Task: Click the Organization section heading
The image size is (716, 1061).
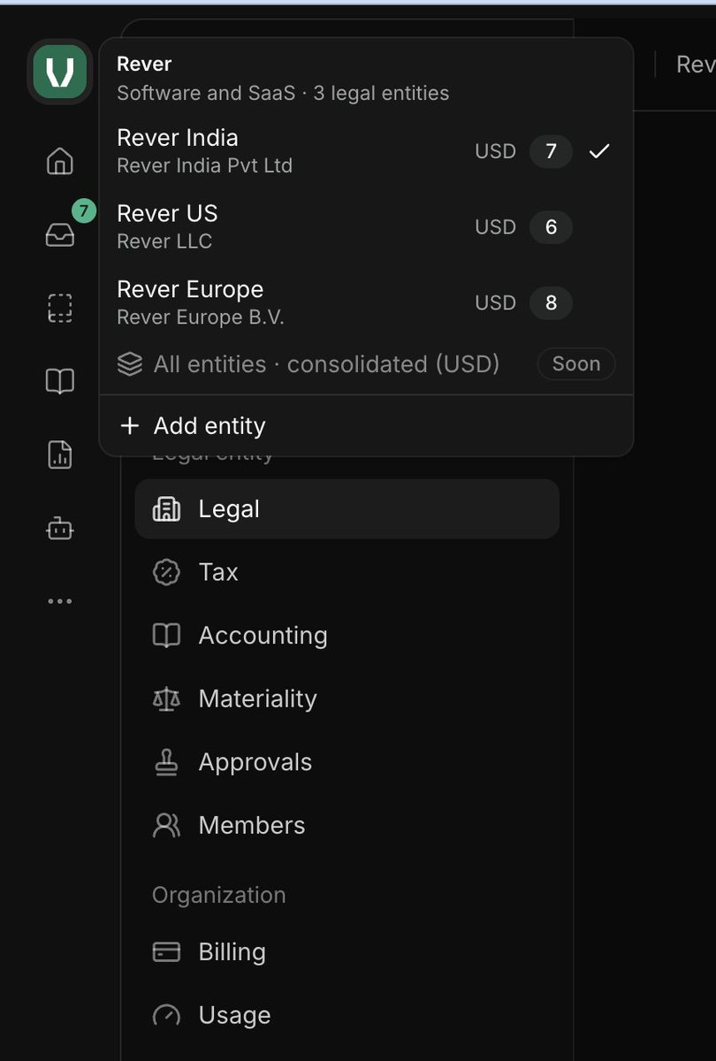Action: 218,895
